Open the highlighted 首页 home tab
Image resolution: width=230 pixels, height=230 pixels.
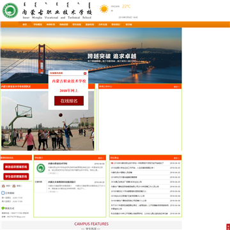point(25,24)
